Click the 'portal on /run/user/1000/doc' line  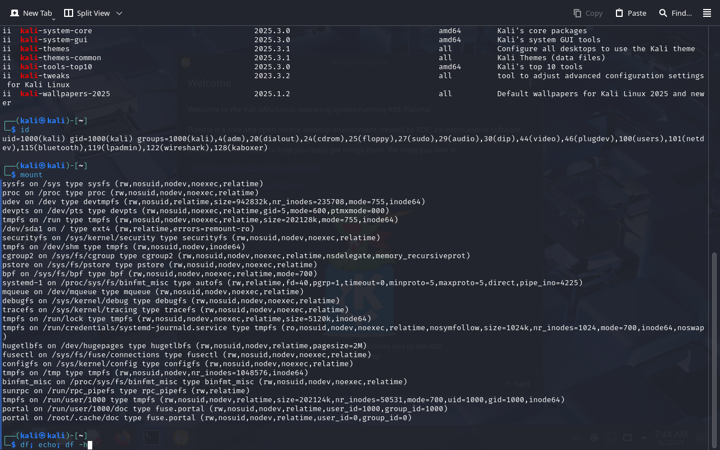click(225, 409)
